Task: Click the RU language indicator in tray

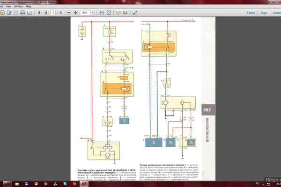Action: 257,183
